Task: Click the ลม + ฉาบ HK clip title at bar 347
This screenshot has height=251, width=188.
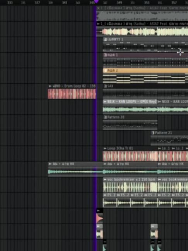Action: [118, 164]
